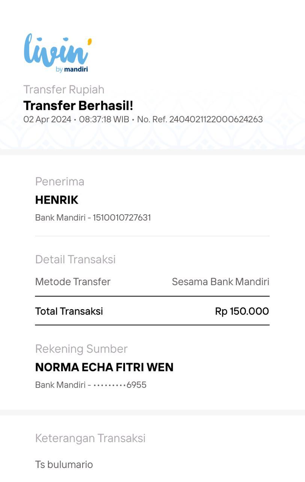Click sender name NORMA ECHA FITRI WEN
The height and width of the screenshot is (482, 305).
104,367
